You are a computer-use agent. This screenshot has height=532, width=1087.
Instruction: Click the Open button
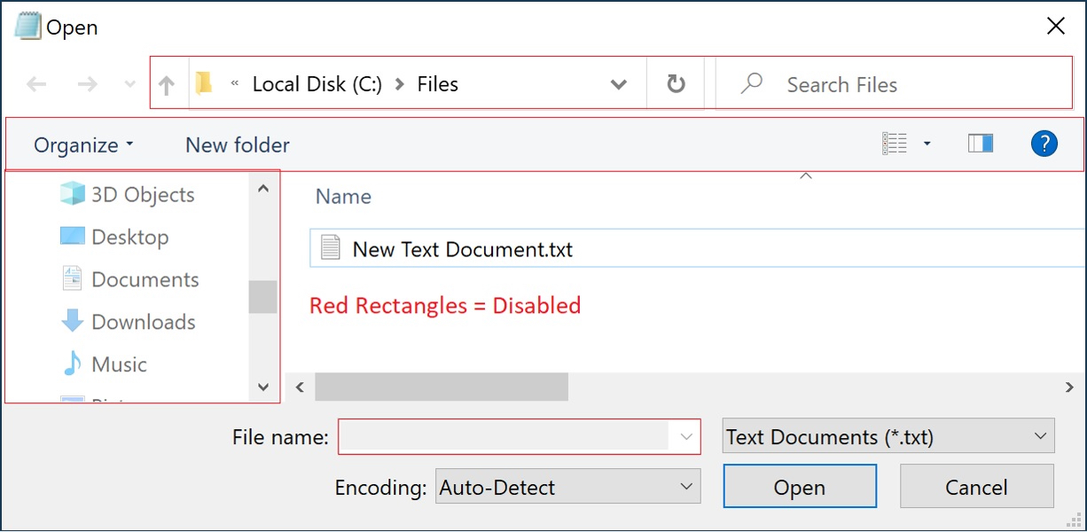pos(799,486)
